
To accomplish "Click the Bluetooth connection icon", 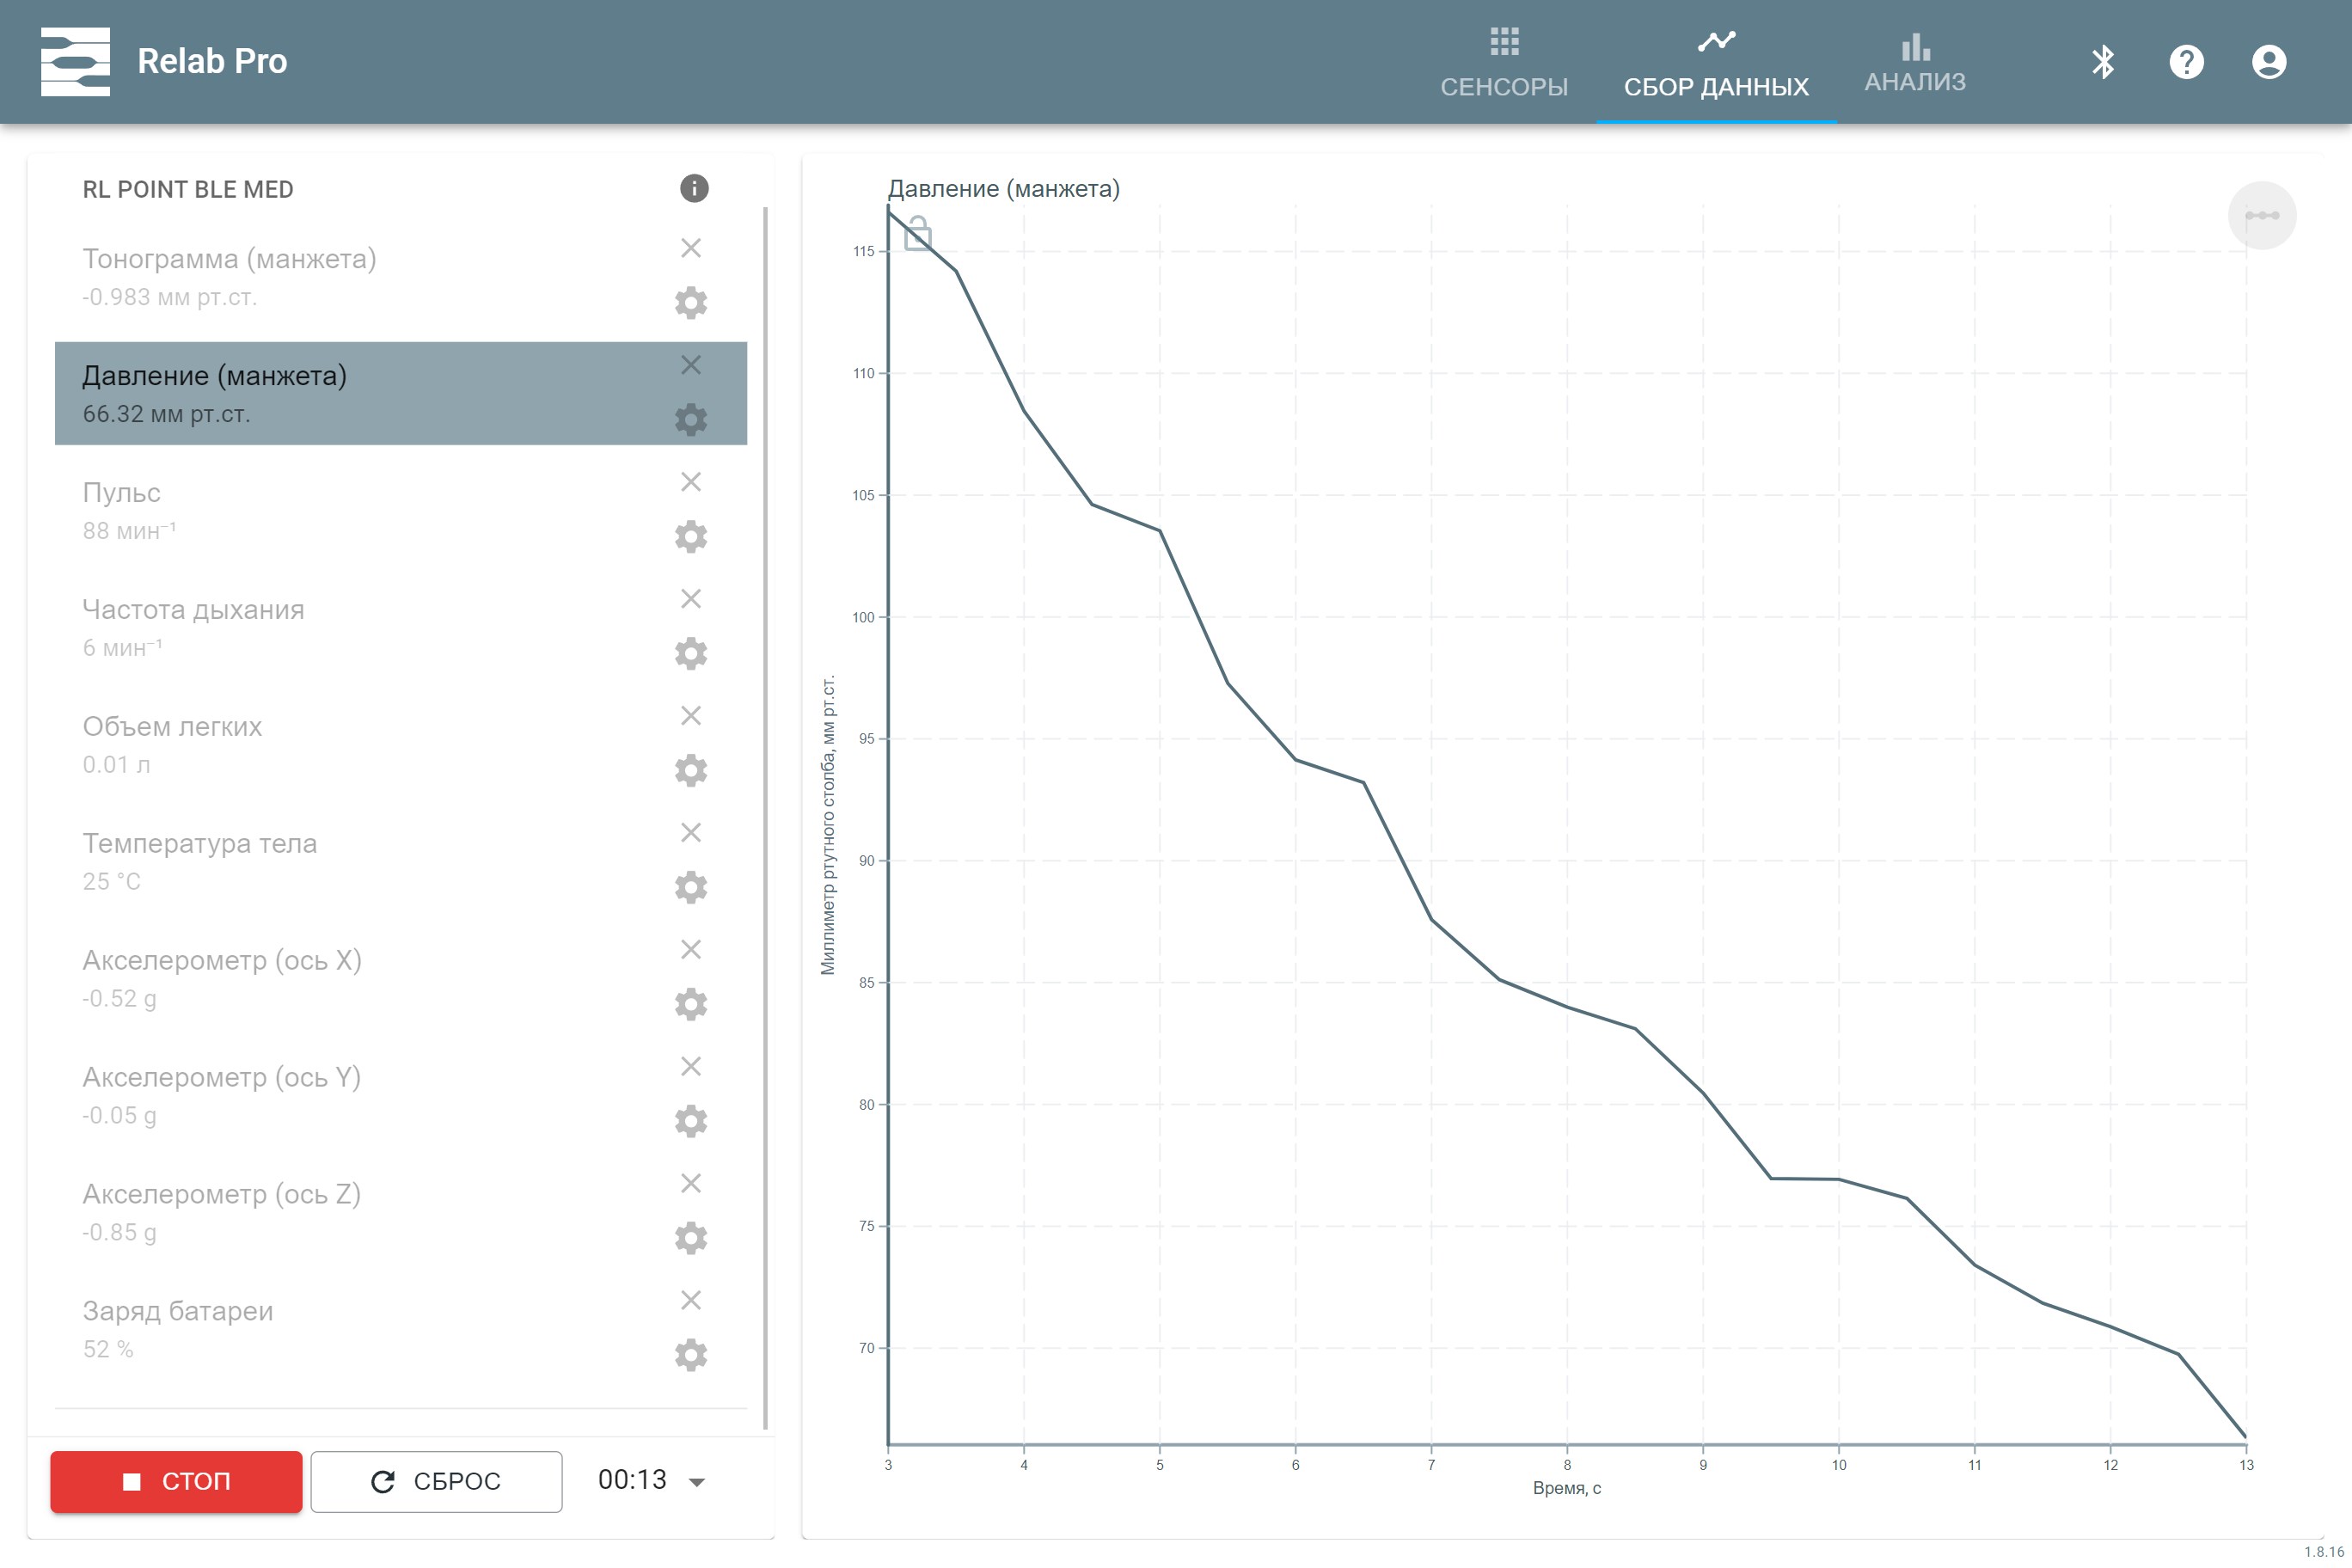I will [x=2102, y=62].
